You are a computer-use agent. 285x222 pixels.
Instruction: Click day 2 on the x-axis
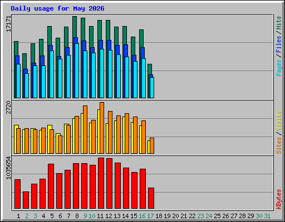tap(27, 216)
